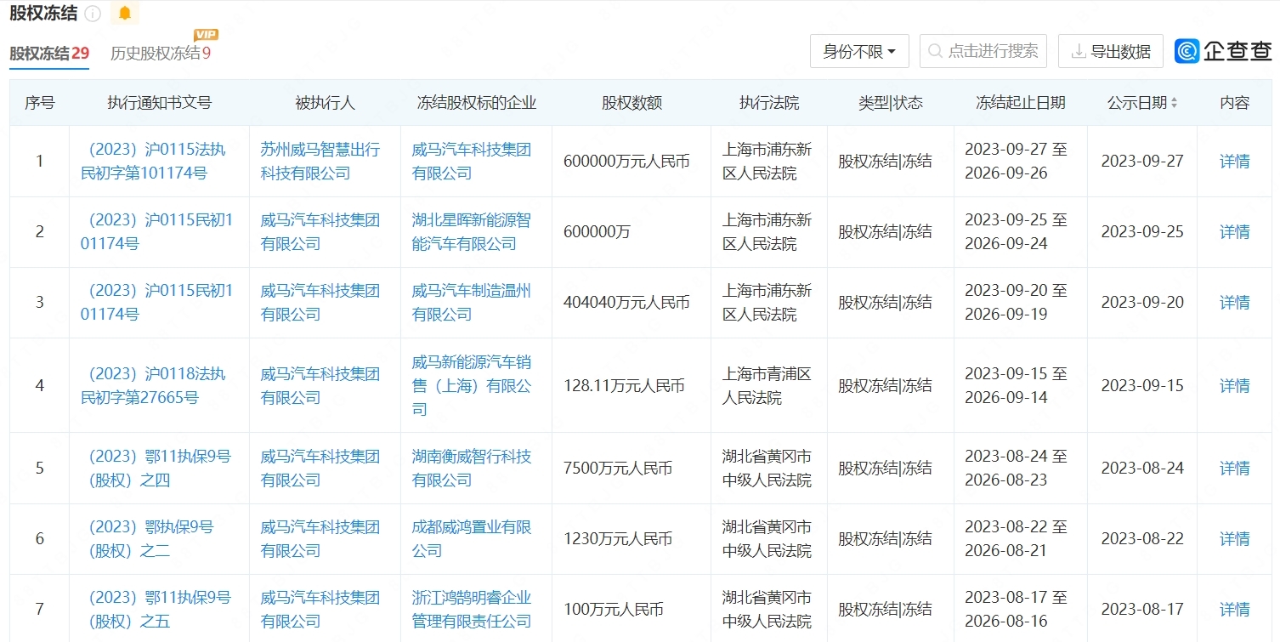1280x642 pixels.
Task: Click the orange bell notification icon
Action: [x=125, y=13]
